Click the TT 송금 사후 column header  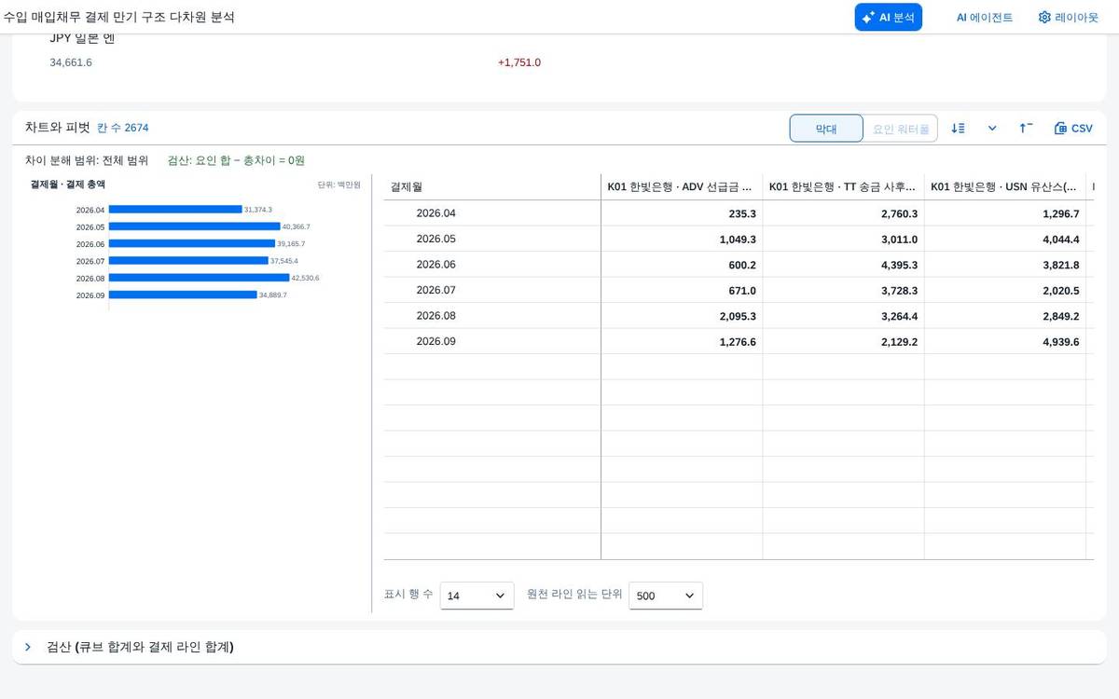843,187
